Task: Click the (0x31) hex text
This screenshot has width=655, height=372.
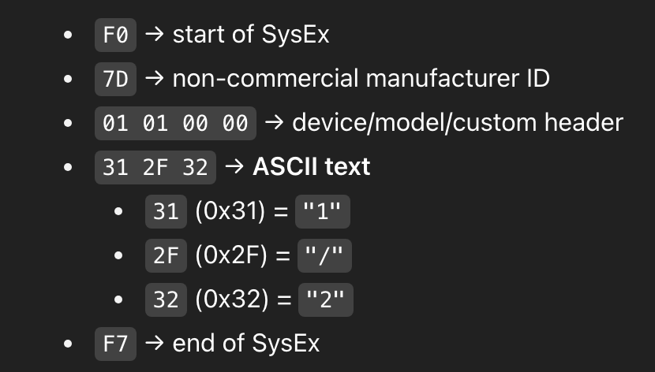Action: pos(230,211)
